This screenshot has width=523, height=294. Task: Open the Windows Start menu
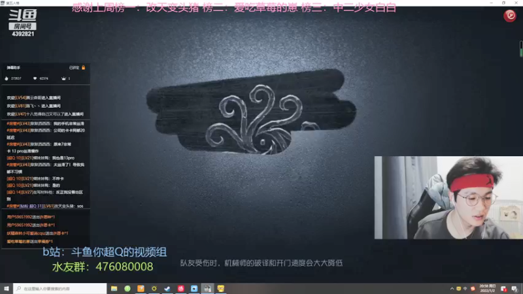click(7, 289)
